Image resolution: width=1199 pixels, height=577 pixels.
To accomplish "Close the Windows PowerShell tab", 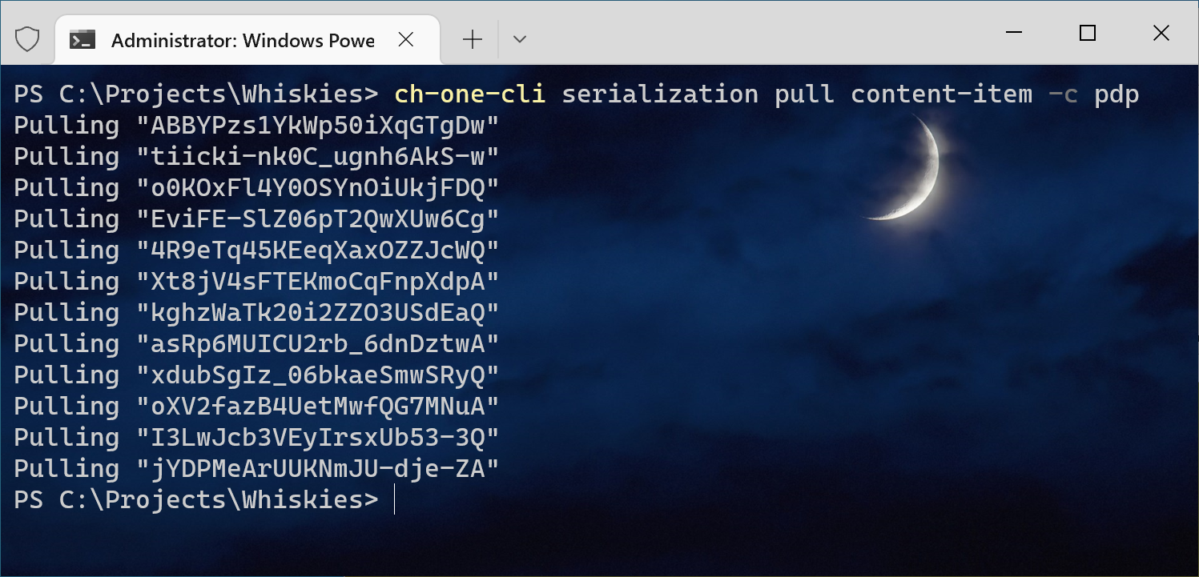I will coord(406,39).
